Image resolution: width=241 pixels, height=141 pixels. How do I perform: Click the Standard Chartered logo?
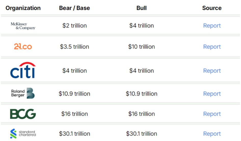(x=23, y=134)
